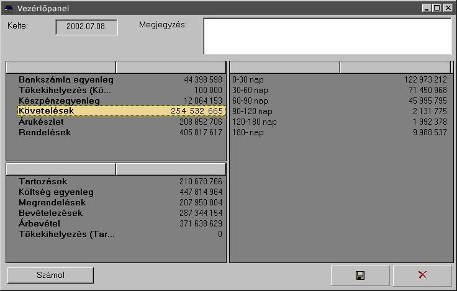The height and width of the screenshot is (291, 457).
Task: Click the value 207 950 804
Action: click(x=201, y=202)
